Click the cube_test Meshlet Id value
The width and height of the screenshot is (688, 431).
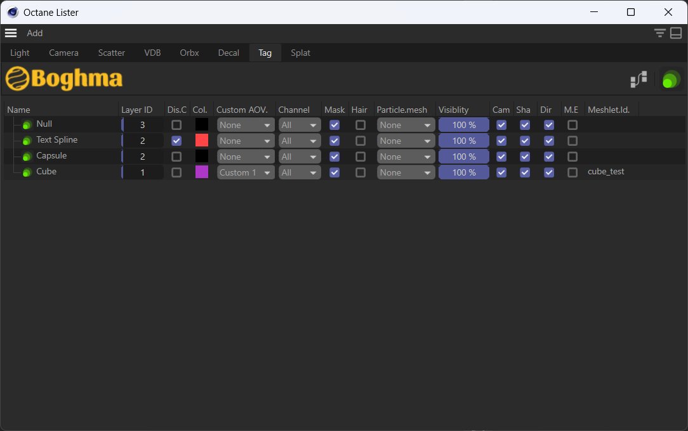(x=606, y=172)
